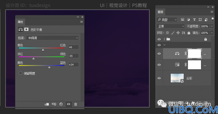The image size is (218, 114).
Task: Select the 图层 panel tab
Action: pos(160,12)
